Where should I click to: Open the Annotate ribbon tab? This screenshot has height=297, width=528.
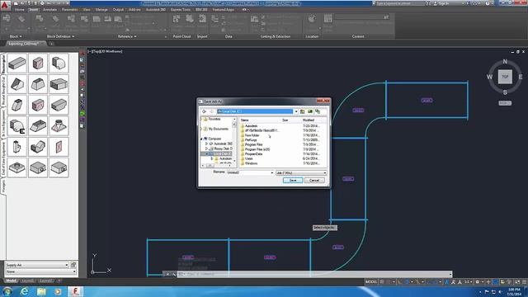[x=49, y=10]
